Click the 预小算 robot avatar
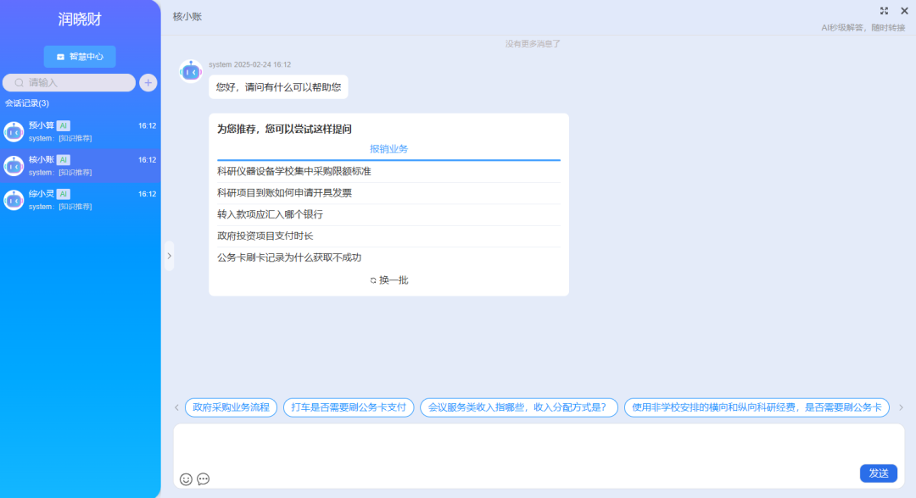Screen dimensions: 916x498 [x=14, y=131]
